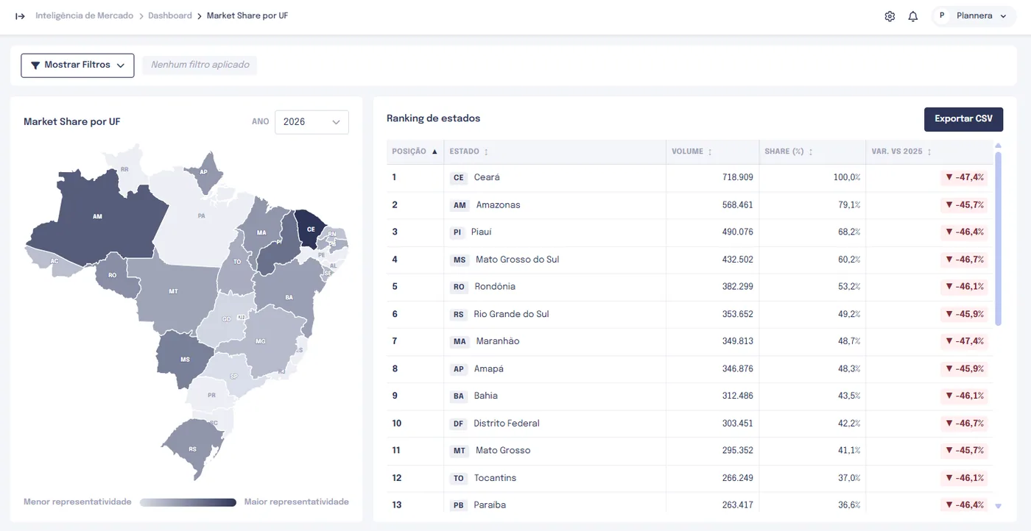Screen dimensions: 1031x531
Task: Go to Inteligência de Mercado breadcrumb
Action: (85, 16)
